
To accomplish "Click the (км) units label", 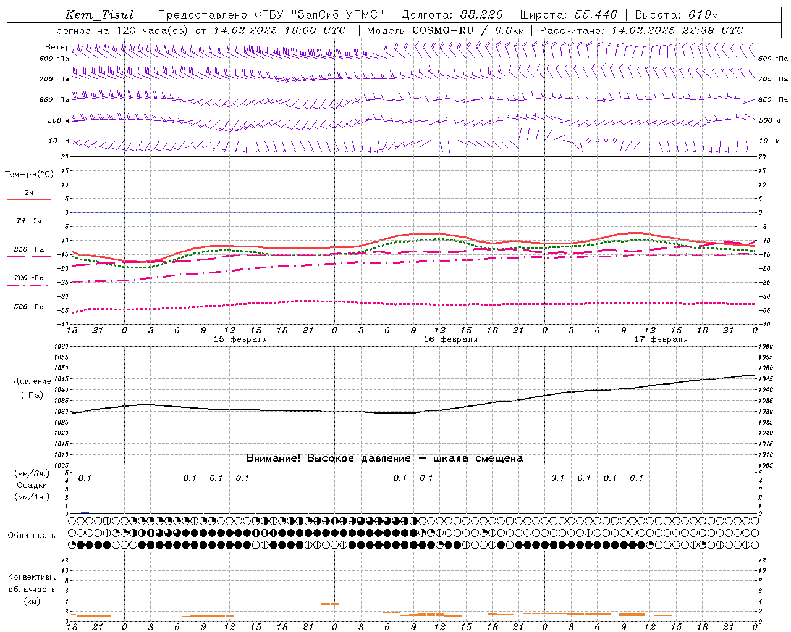I will (x=32, y=601).
